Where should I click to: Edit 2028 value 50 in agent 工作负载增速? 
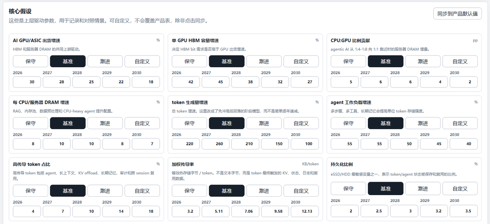pyautogui.click(x=404, y=144)
